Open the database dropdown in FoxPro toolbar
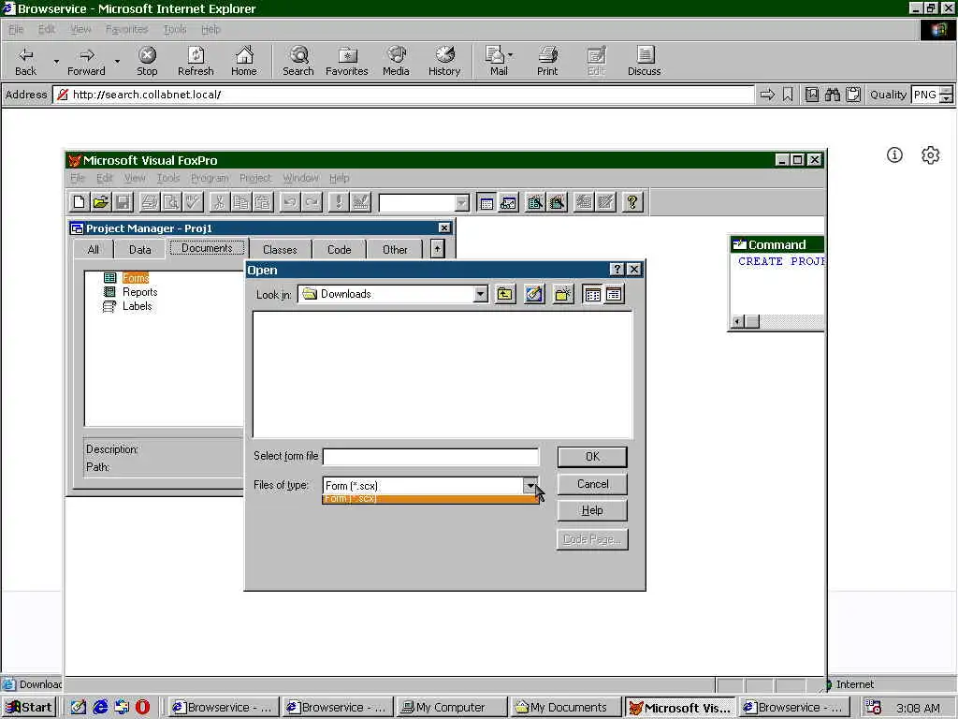 462,203
